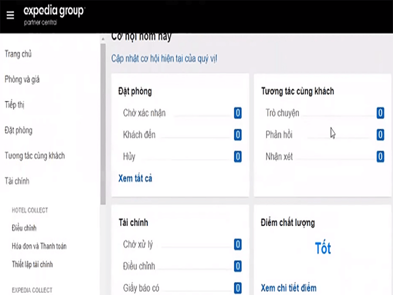Open the hamburger navigation menu
The image size is (393, 295).
tap(10, 15)
